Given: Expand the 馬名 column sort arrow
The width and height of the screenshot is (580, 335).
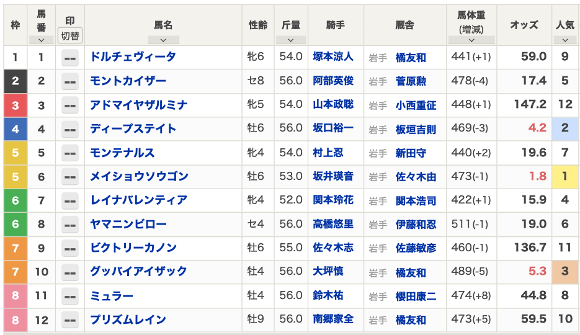Looking at the screenshot, I should pyautogui.click(x=163, y=40).
